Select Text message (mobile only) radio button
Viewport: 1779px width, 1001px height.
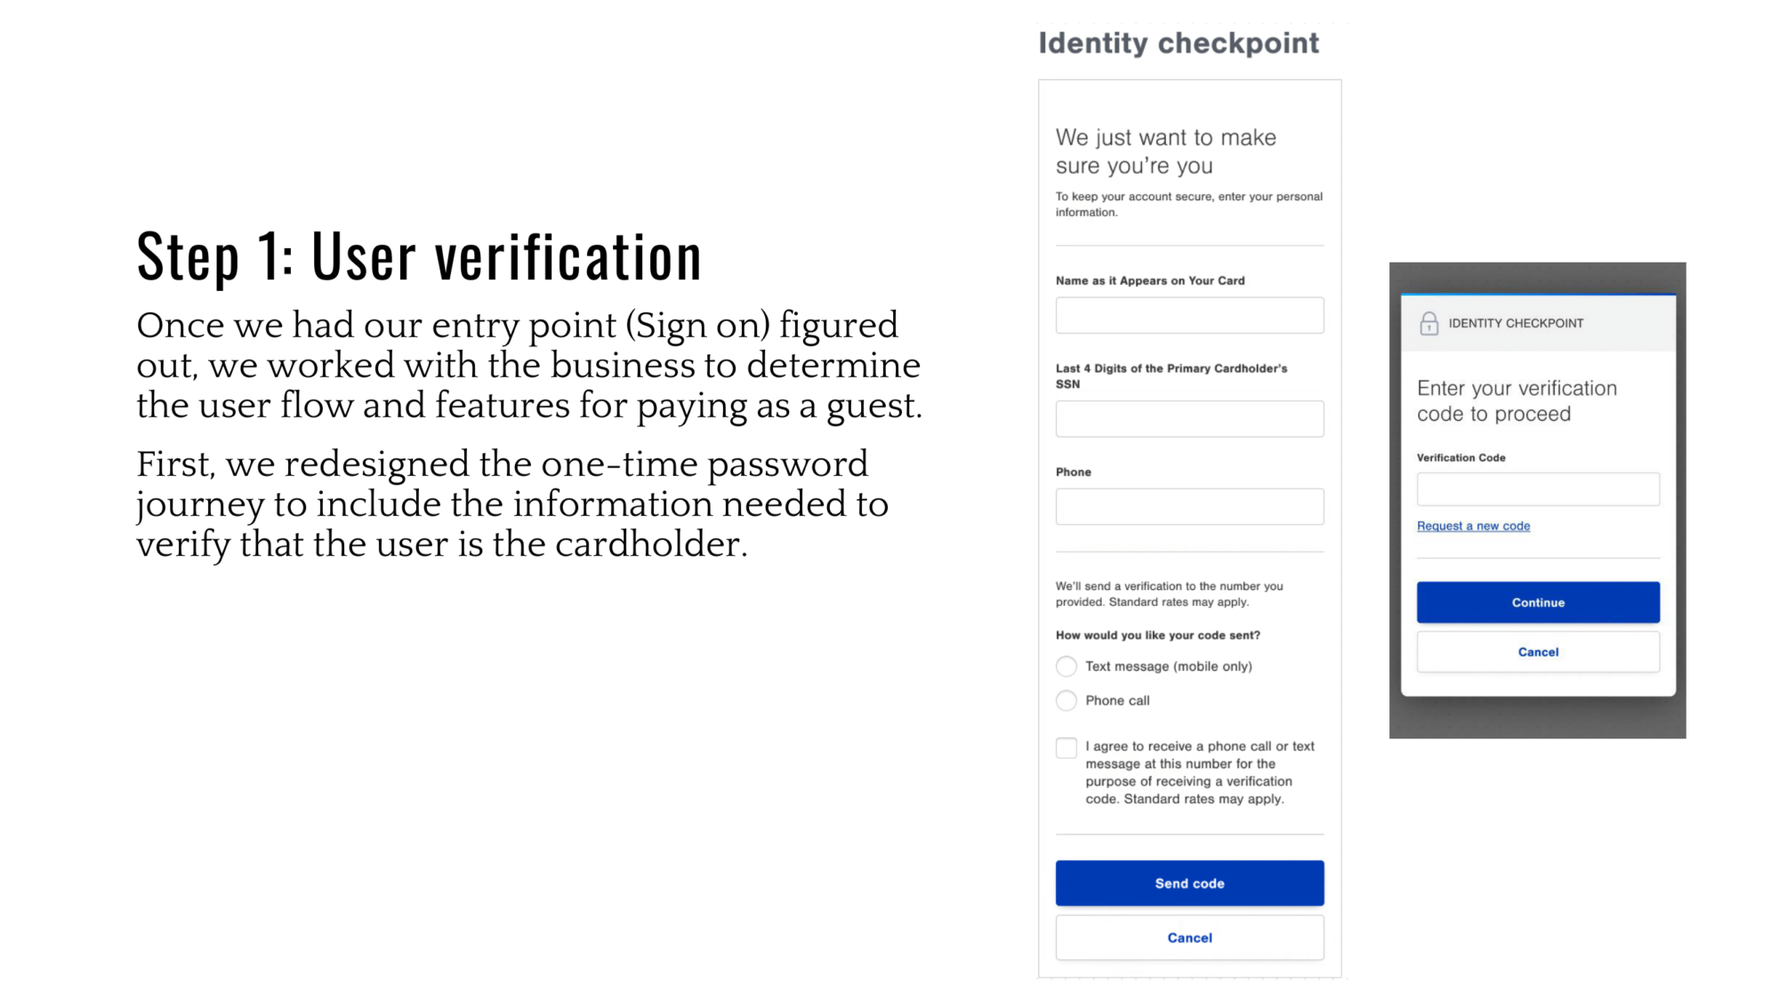[x=1066, y=666]
